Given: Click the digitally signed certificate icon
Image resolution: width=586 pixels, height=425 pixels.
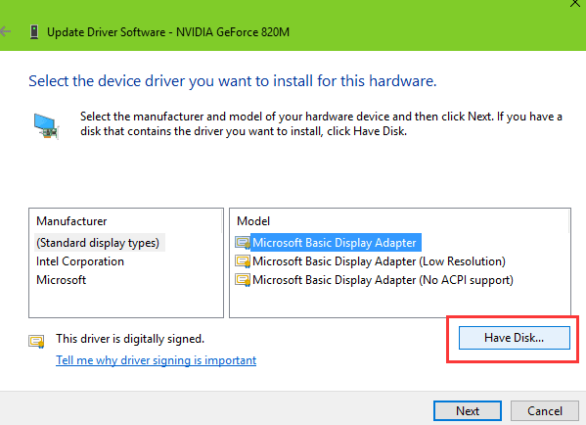Looking at the screenshot, I should pyautogui.click(x=36, y=341).
